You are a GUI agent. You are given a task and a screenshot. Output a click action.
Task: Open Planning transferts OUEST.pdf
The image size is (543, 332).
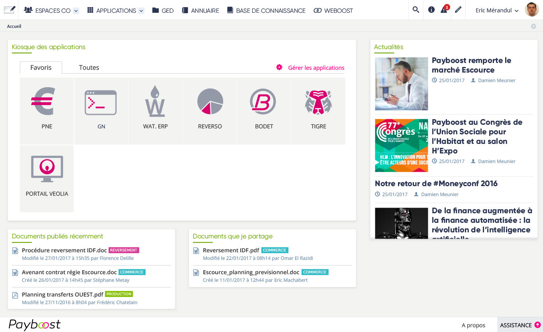click(63, 295)
